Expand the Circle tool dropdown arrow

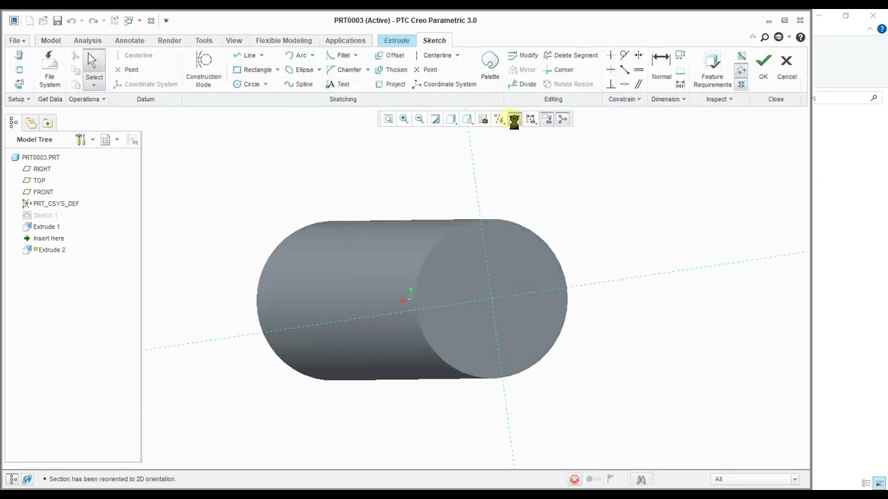pyautogui.click(x=265, y=85)
